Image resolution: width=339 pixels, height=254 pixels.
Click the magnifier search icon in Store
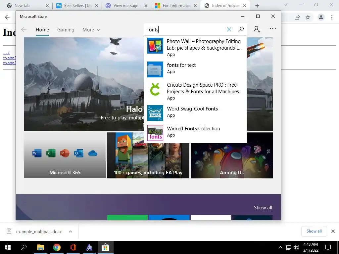tap(241, 29)
